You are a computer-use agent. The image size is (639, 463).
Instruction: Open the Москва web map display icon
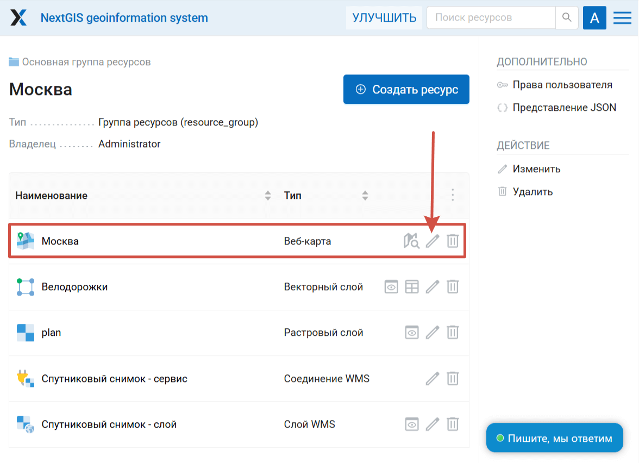click(411, 241)
